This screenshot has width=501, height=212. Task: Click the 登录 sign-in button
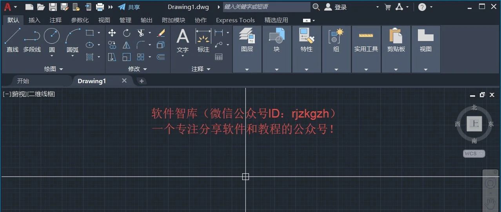336,7
